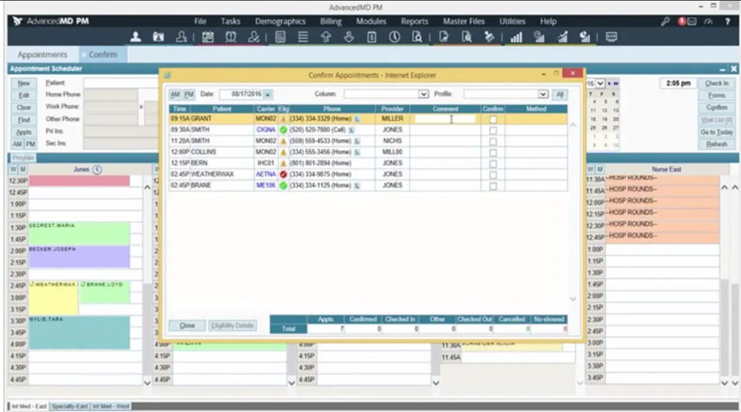Open the Column dropdown in Confirm Appointments
Image resolution: width=741 pixels, height=412 pixels.
point(422,94)
